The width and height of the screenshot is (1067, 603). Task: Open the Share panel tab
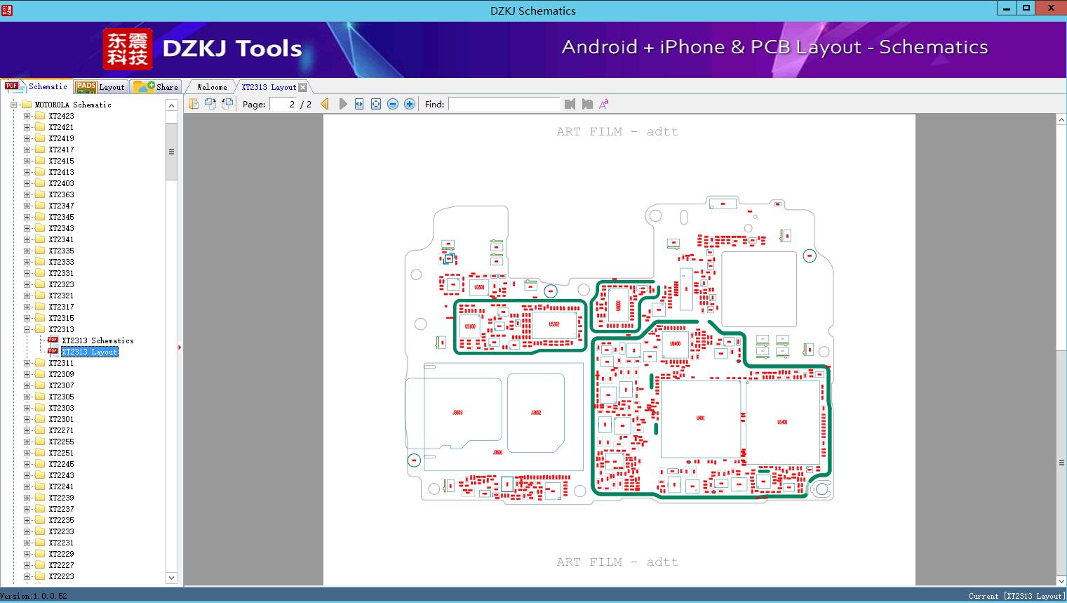tap(156, 87)
